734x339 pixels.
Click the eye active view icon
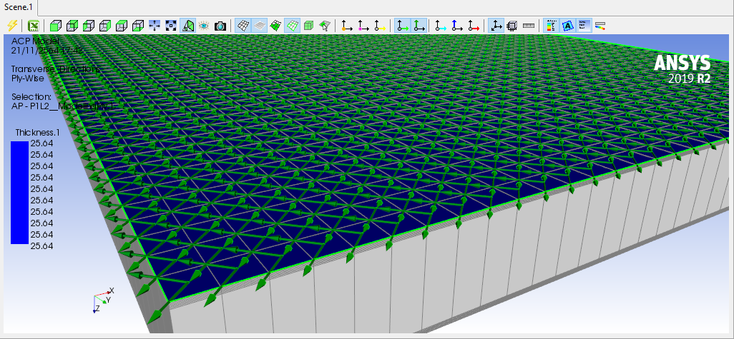(x=204, y=26)
